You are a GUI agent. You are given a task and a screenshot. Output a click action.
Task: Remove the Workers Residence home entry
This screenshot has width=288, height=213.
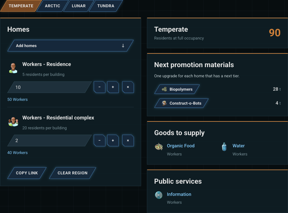click(x=128, y=87)
